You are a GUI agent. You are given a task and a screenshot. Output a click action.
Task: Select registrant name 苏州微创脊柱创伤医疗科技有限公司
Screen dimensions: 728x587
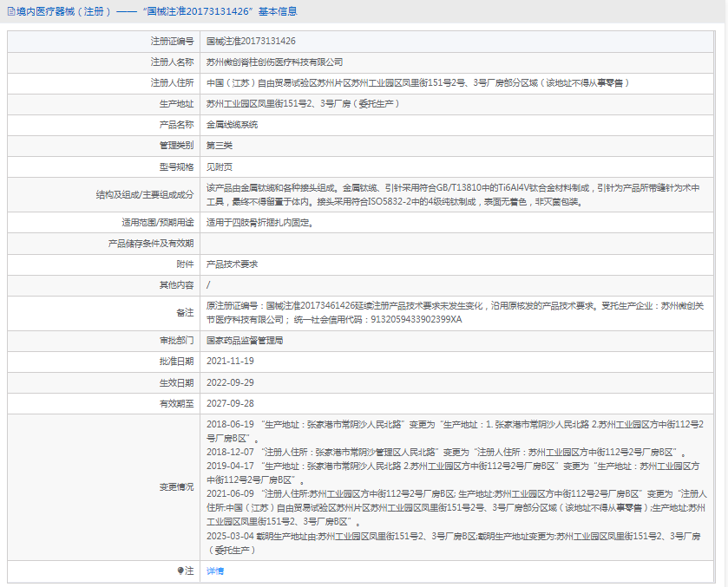(x=275, y=62)
